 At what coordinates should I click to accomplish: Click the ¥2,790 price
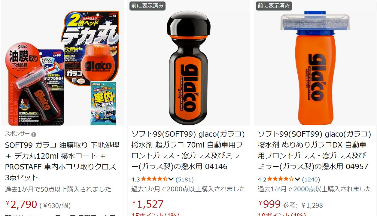tap(21, 205)
